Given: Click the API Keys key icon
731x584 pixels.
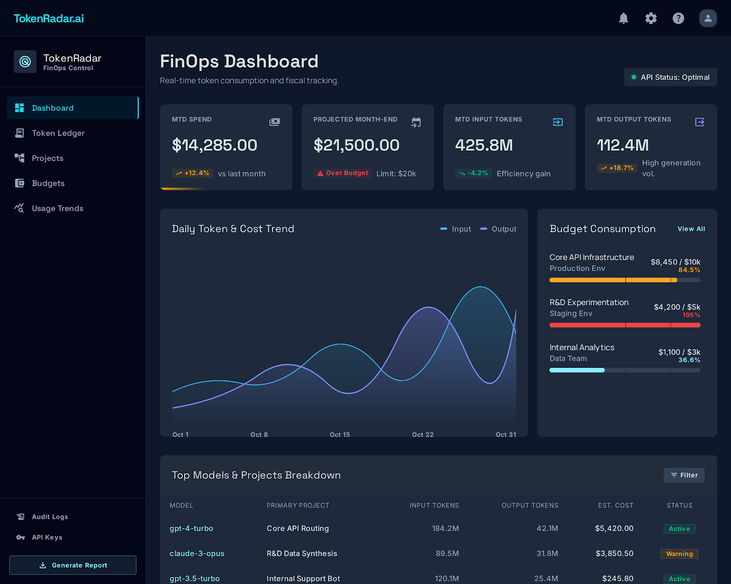Looking at the screenshot, I should coord(21,537).
